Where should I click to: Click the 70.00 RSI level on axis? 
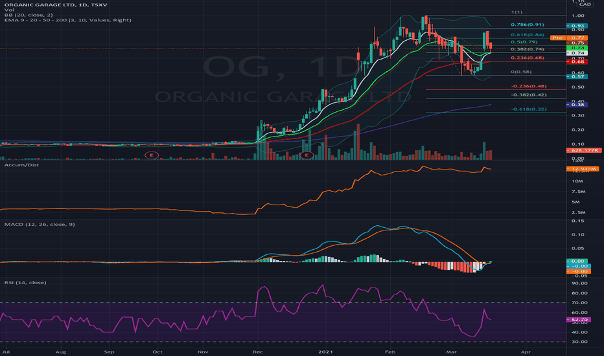coord(579,303)
